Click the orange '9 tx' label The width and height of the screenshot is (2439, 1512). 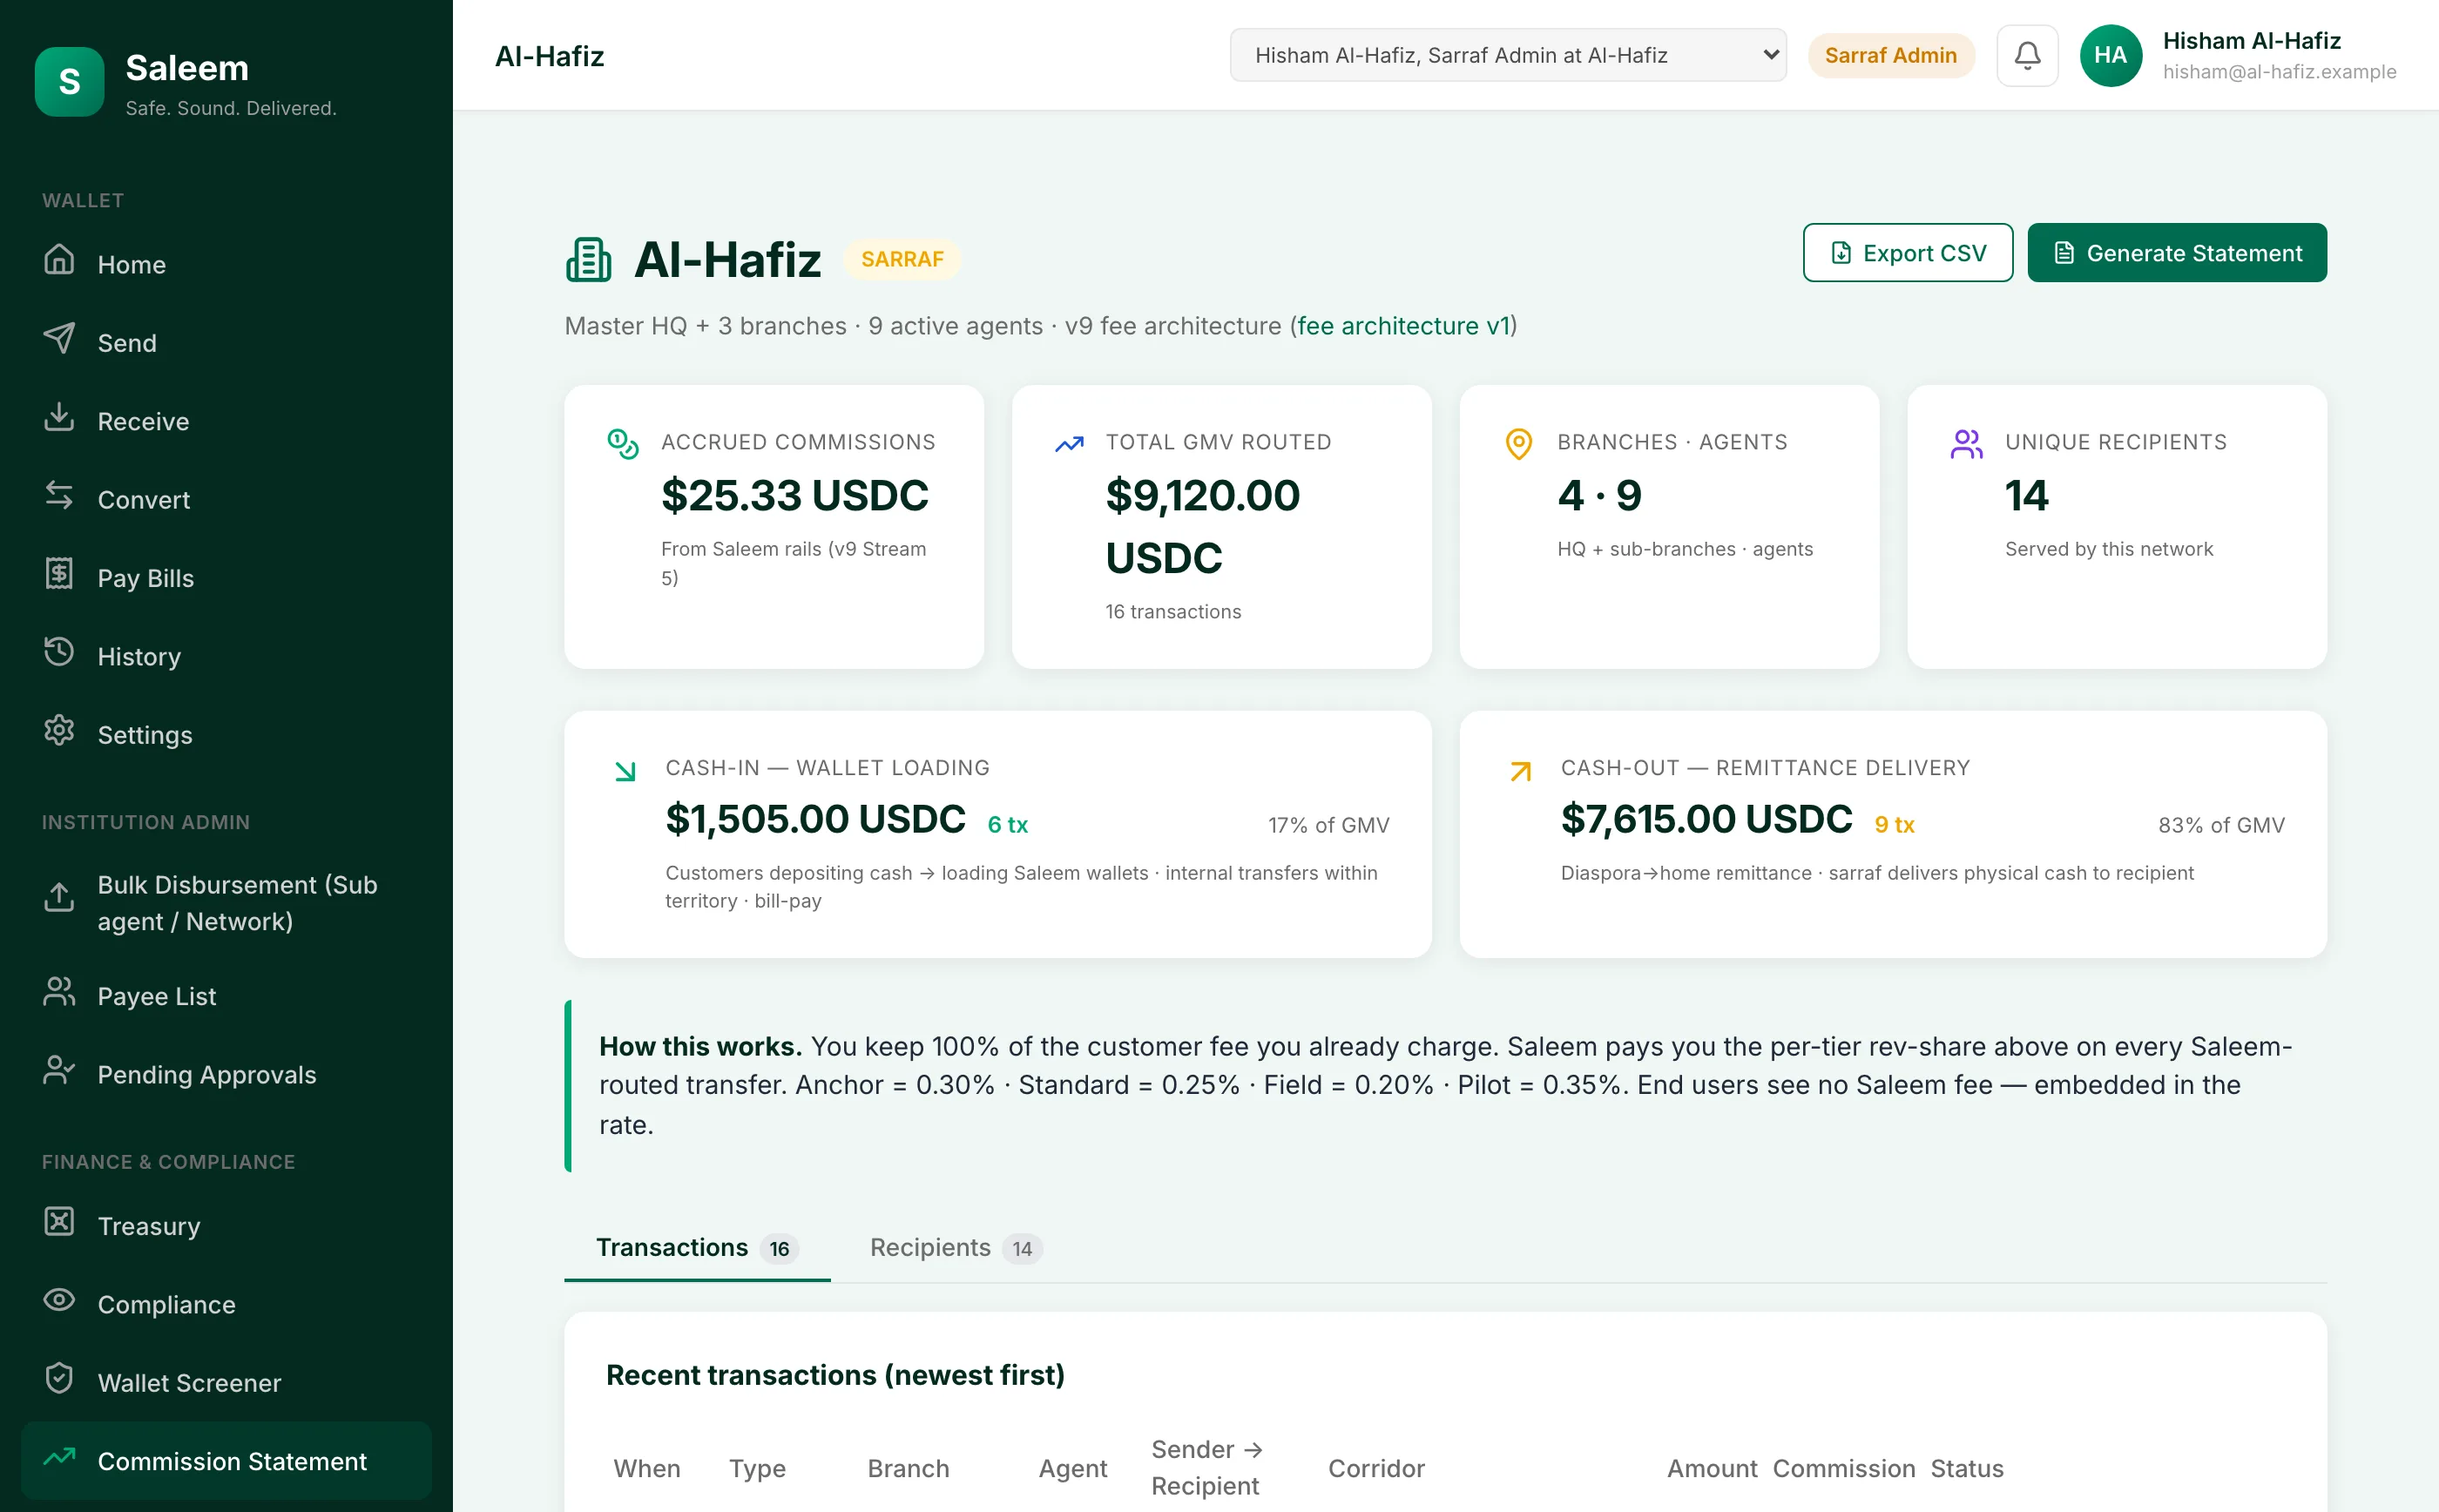pos(1894,825)
